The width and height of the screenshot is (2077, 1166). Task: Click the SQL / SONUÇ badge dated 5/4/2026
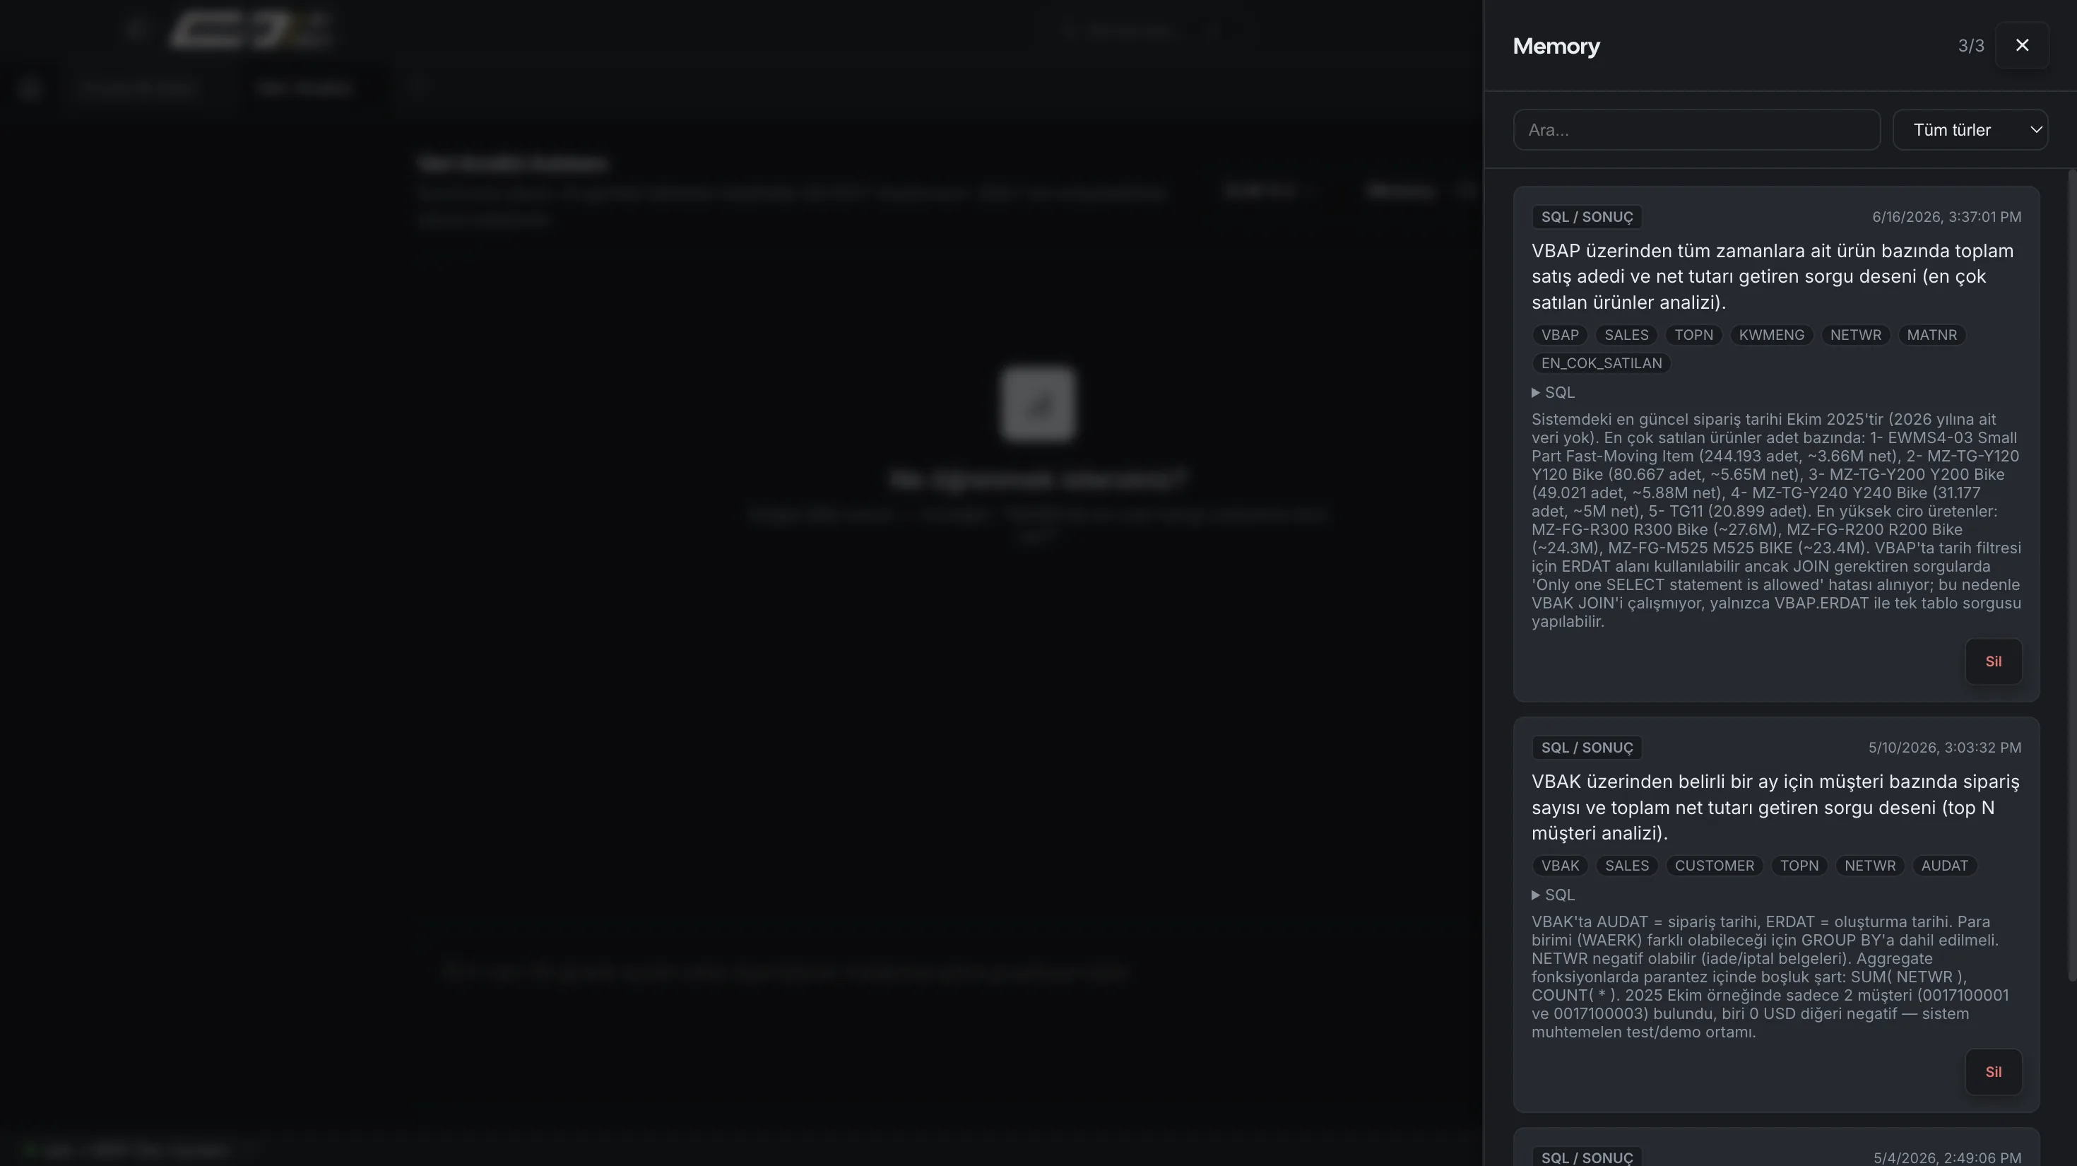click(x=1587, y=1157)
